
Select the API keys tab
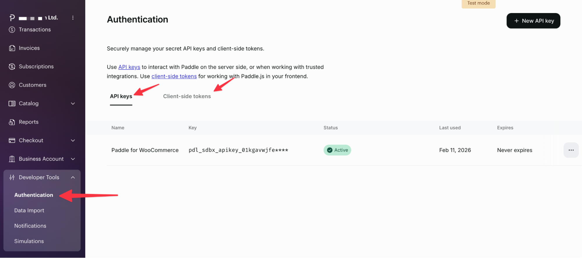click(121, 96)
